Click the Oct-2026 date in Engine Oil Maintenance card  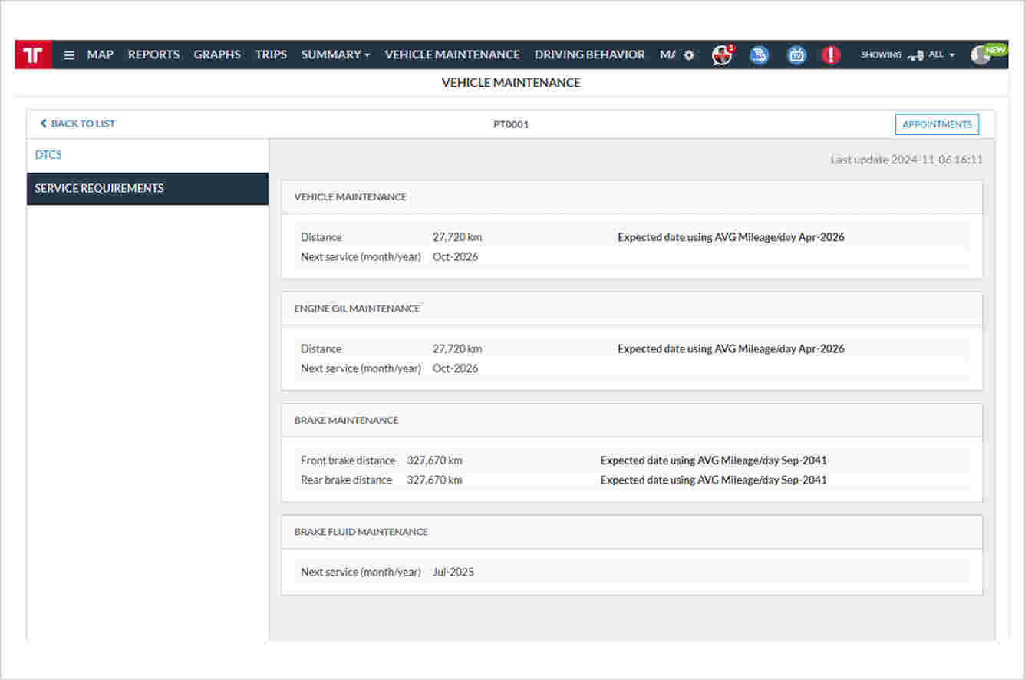point(455,368)
